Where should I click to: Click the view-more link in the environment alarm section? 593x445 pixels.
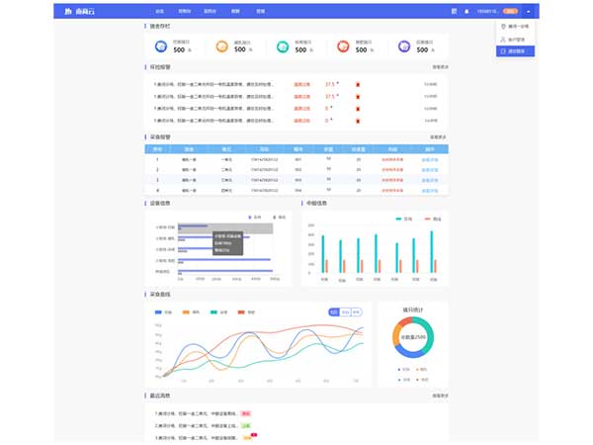pyautogui.click(x=440, y=68)
